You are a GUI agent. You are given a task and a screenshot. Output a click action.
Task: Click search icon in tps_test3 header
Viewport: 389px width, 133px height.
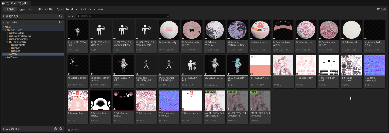61,22
